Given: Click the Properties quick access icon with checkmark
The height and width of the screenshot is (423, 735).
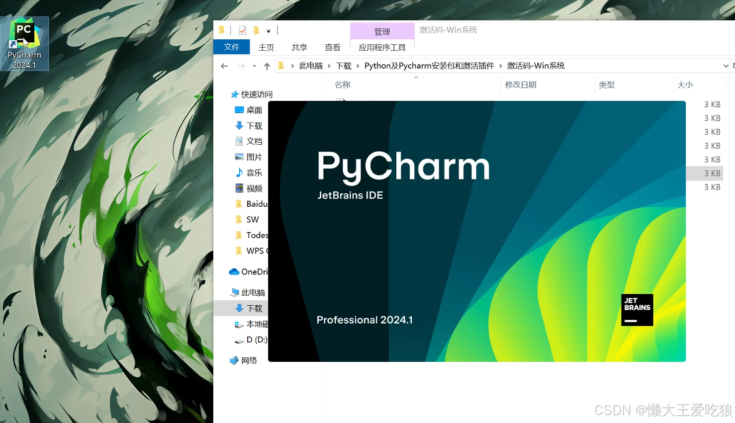Looking at the screenshot, I should [243, 30].
